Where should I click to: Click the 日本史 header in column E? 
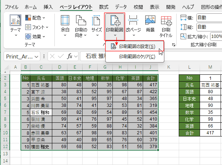pyautogui.click(x=75, y=78)
